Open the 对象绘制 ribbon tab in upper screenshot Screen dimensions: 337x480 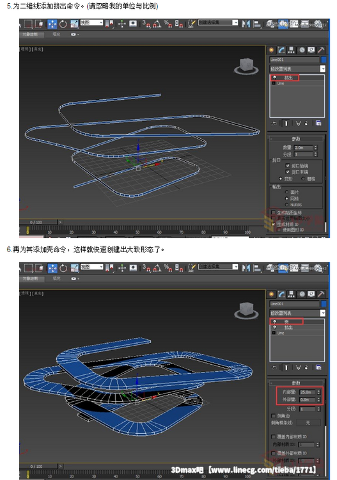point(30,35)
